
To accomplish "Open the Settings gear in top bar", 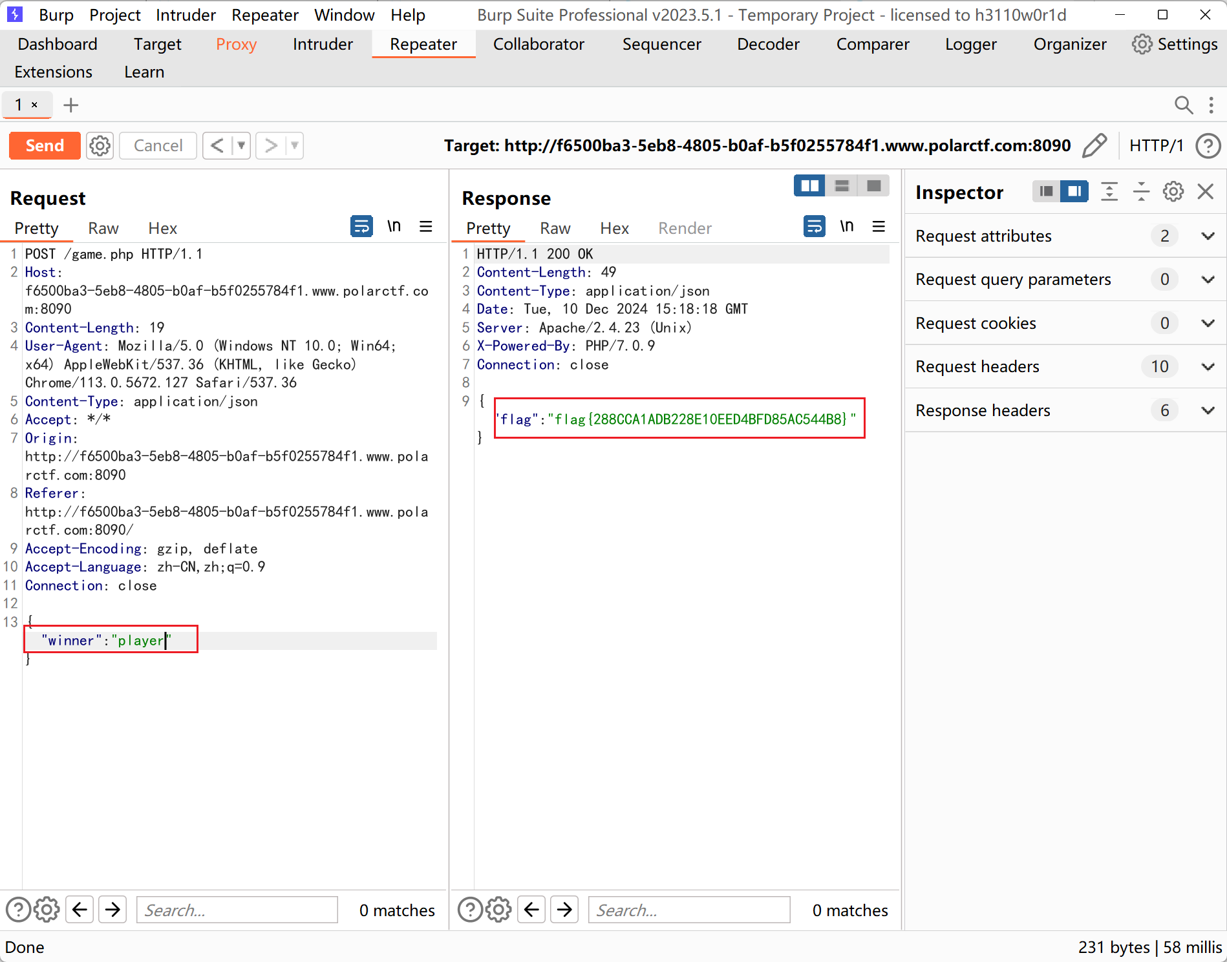I will point(1175,44).
